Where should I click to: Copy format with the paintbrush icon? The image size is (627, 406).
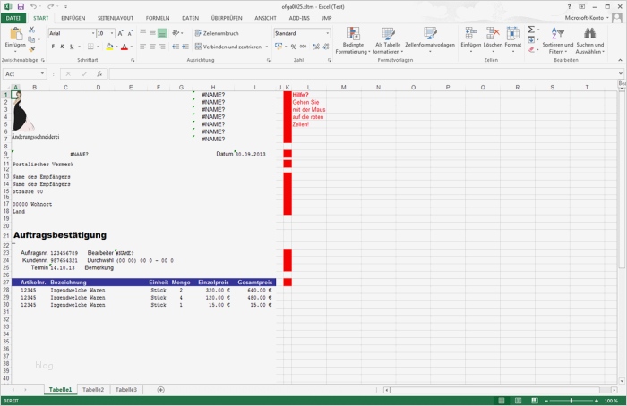(31, 49)
